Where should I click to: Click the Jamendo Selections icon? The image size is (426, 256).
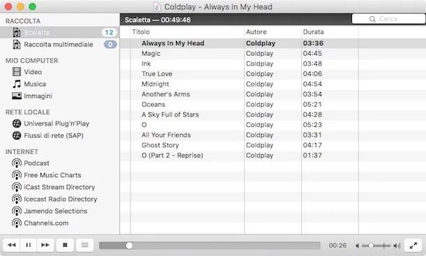(17, 211)
